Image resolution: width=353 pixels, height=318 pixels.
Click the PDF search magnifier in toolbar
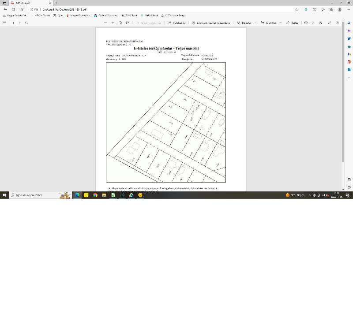pyautogui.click(x=26, y=23)
